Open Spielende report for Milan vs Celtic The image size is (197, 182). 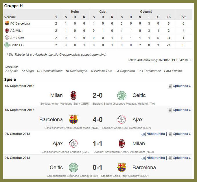(179, 86)
